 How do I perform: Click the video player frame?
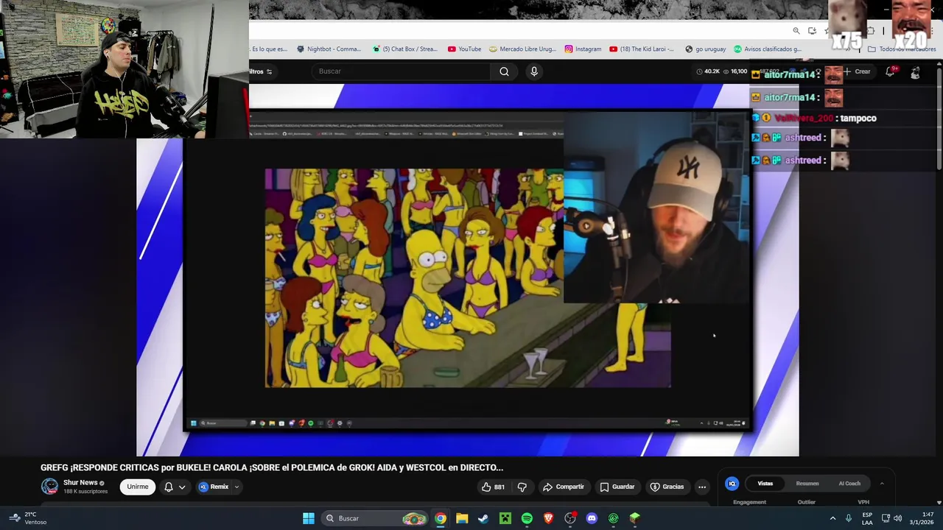click(467, 269)
